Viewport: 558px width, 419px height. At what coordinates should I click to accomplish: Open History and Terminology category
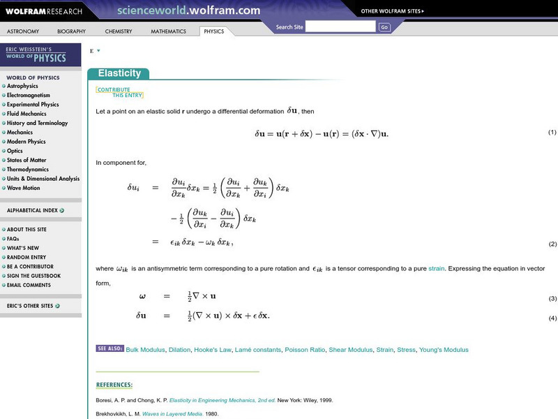(38, 123)
